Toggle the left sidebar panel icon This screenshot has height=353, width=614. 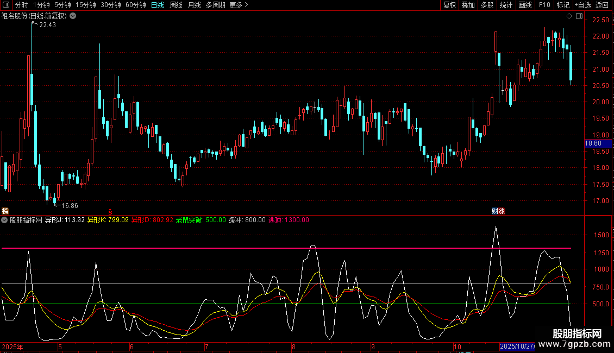tap(7, 5)
